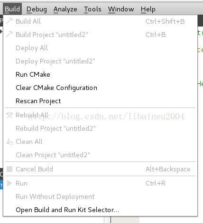Open the Help menu
The width and height of the screenshot is (203, 223).
click(x=148, y=9)
